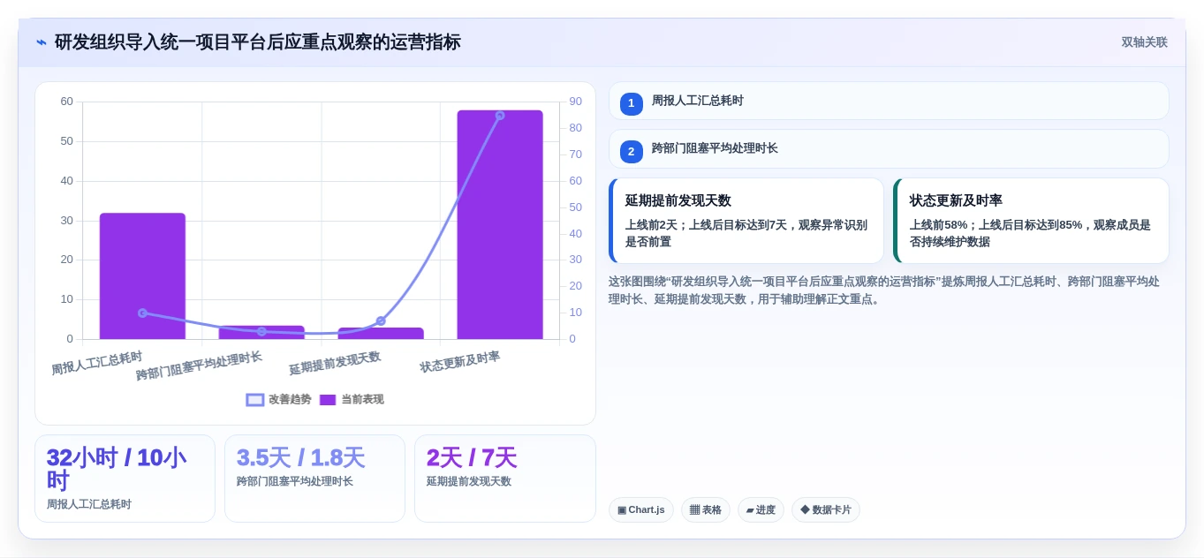Click the 当前表现 purple legend swatch
This screenshot has width=1204, height=558.
(328, 400)
